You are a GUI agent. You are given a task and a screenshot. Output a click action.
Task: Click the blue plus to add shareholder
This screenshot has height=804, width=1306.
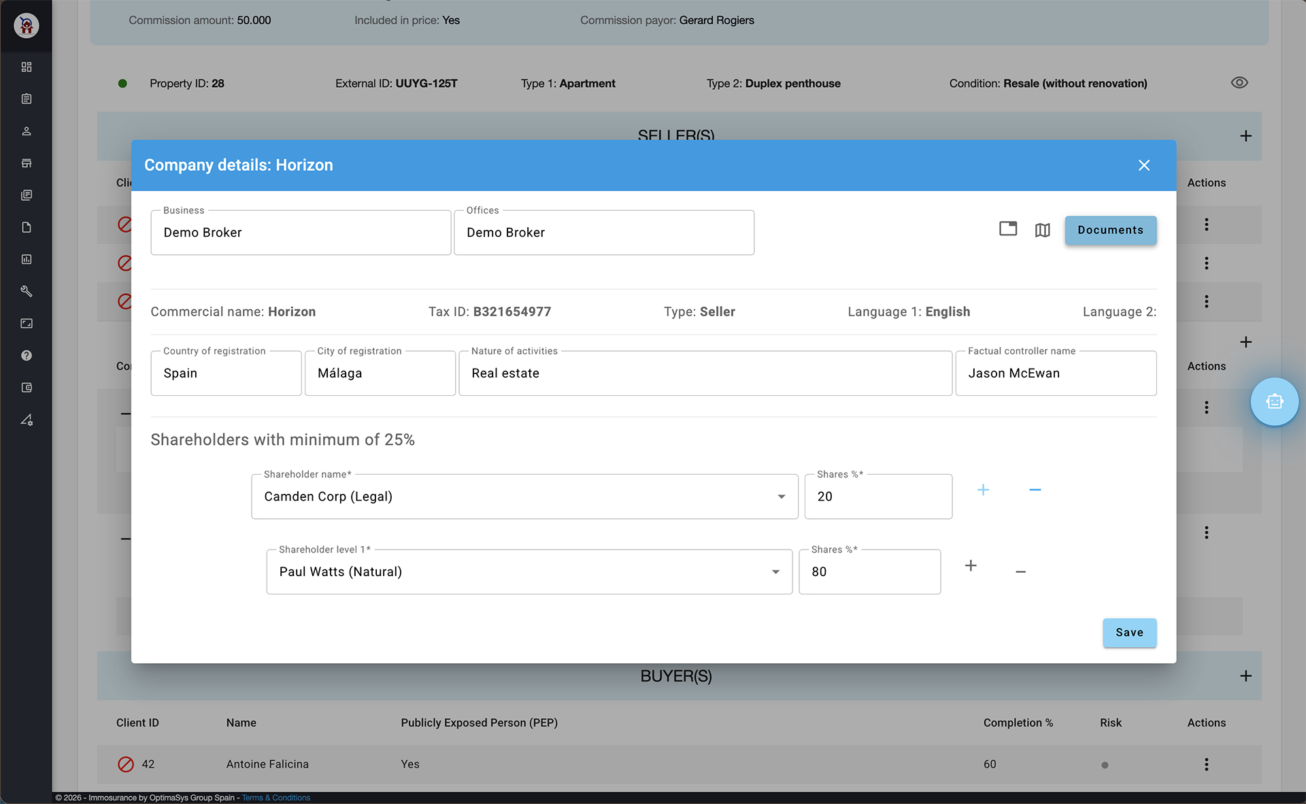983,490
